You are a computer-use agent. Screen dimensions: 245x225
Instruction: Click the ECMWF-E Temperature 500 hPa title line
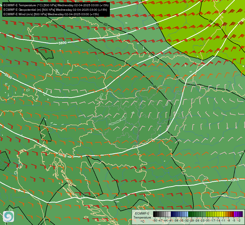click(x=56, y=5)
